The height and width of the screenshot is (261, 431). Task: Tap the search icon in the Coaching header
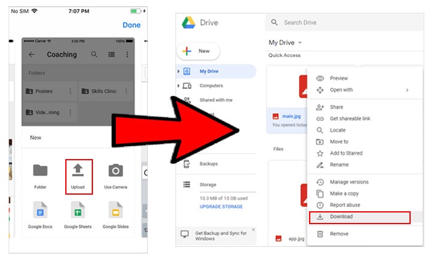(94, 54)
